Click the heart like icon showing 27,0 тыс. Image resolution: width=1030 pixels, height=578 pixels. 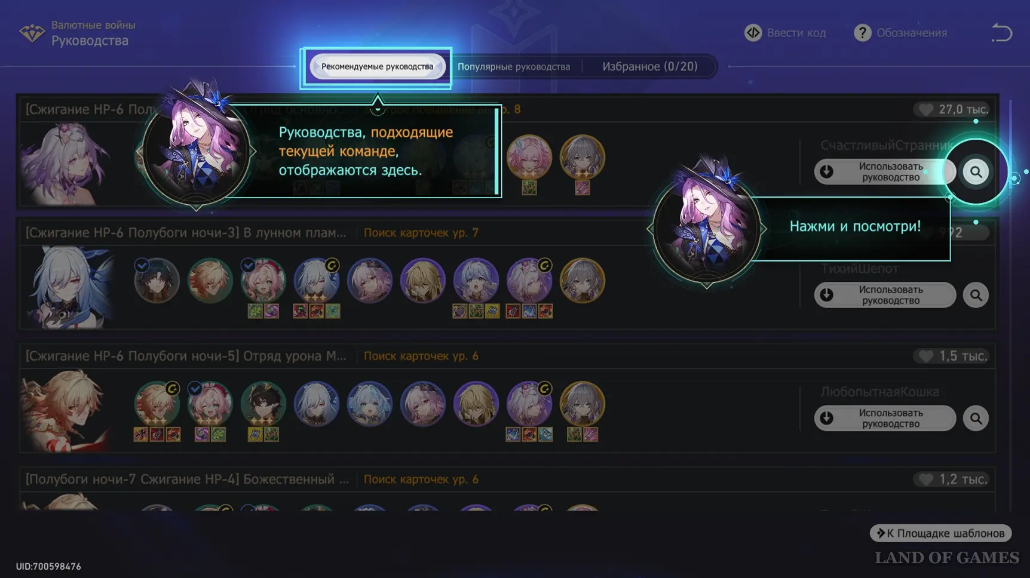pyautogui.click(x=926, y=109)
